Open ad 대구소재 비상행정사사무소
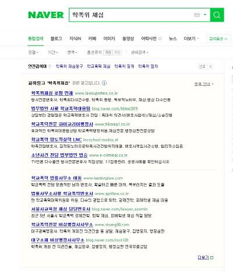 click(58, 240)
